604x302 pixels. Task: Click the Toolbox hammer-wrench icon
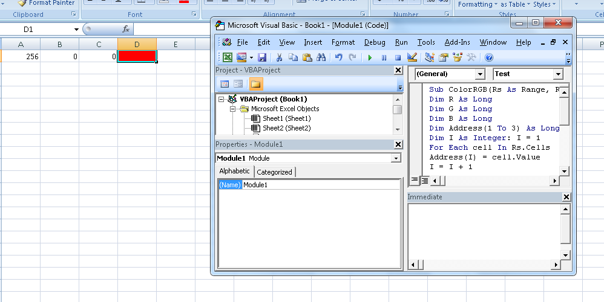471,57
